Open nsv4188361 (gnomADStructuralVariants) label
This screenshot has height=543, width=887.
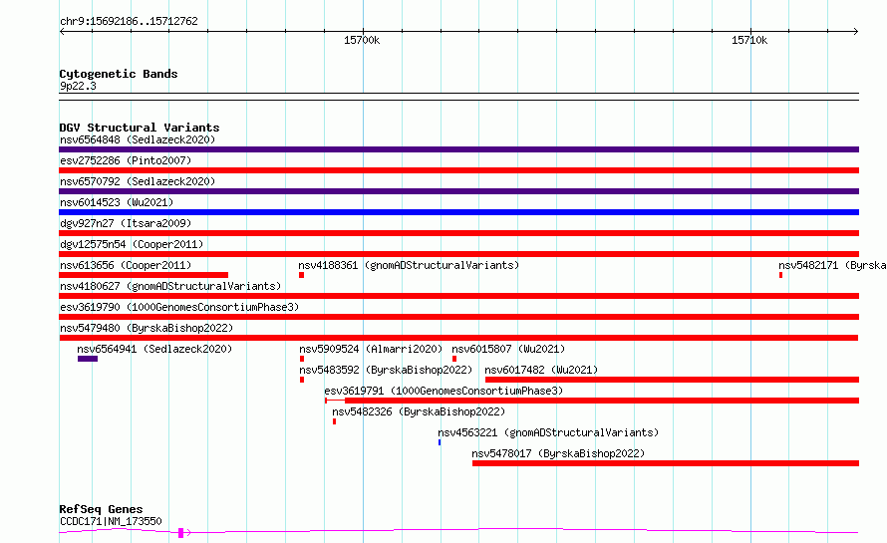point(409,265)
